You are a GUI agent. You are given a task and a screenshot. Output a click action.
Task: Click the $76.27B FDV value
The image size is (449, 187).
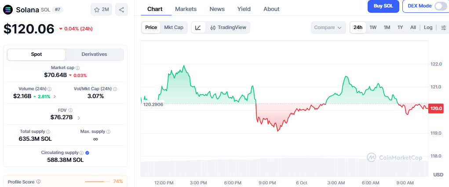tap(62, 117)
